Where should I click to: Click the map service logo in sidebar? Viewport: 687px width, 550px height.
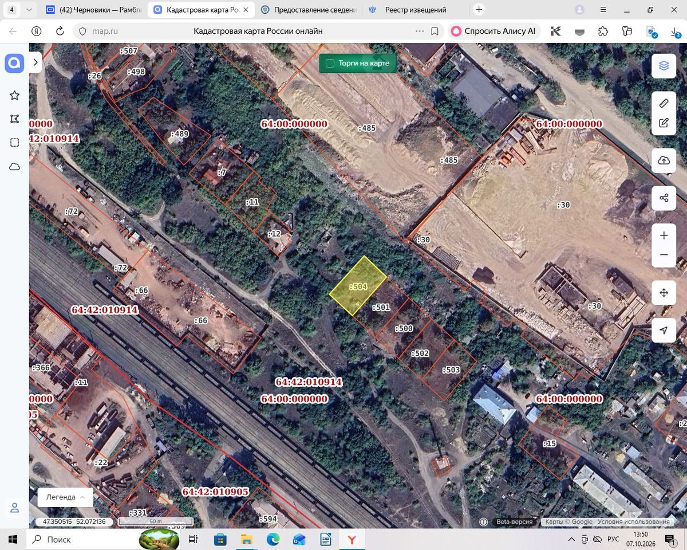[x=14, y=63]
